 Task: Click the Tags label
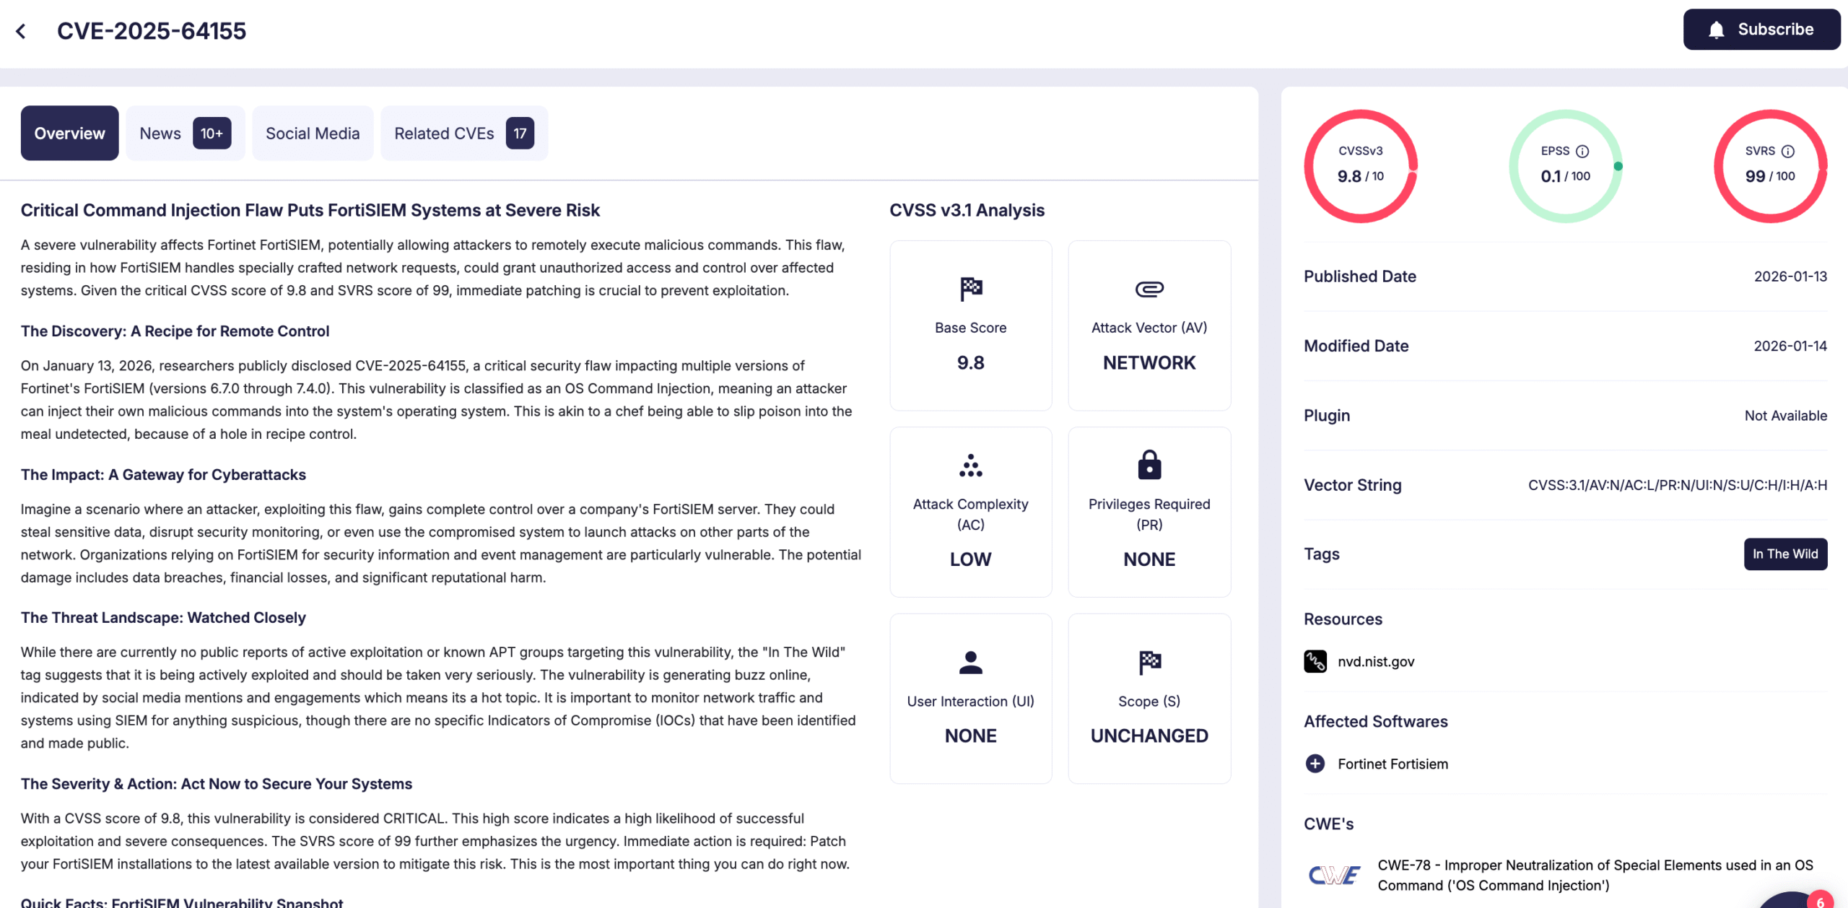(x=1322, y=554)
